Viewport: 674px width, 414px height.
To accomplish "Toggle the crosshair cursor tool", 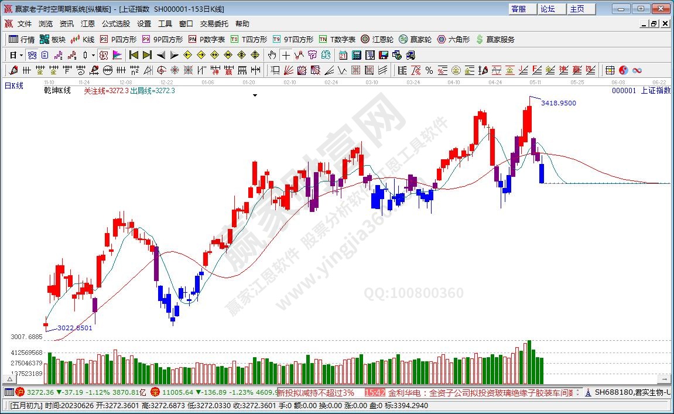I will click(x=285, y=55).
